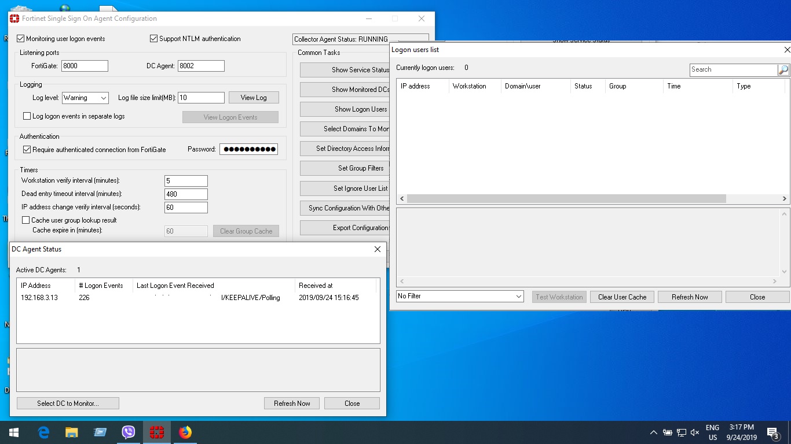
Task: Toggle Support NTLM authentication checkbox
Action: 153,39
